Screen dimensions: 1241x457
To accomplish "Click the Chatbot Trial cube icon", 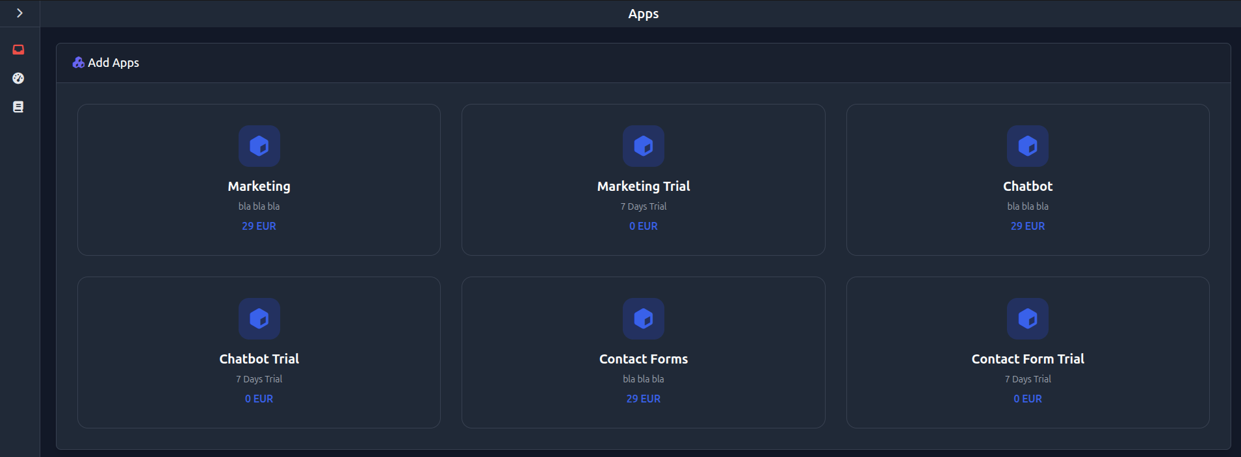I will (x=259, y=319).
